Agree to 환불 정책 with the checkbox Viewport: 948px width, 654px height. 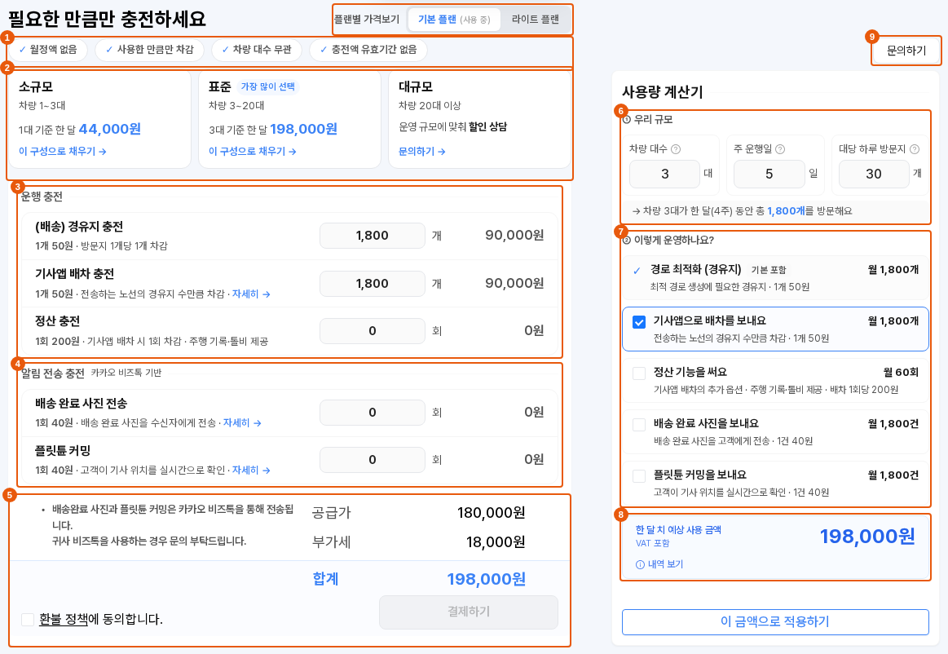pos(27,619)
